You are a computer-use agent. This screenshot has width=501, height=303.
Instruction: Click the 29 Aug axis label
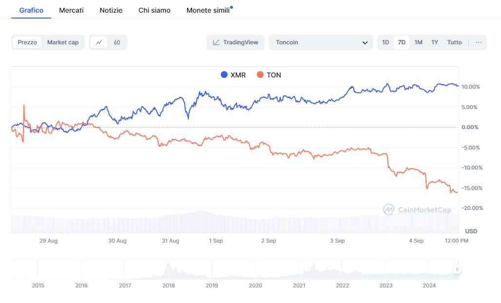pyautogui.click(x=49, y=241)
